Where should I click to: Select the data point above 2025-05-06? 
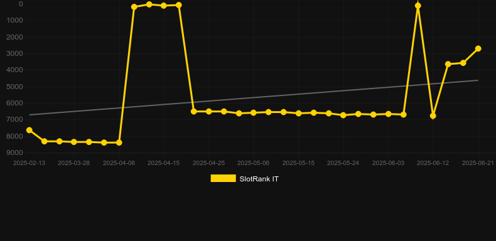[x=254, y=112]
